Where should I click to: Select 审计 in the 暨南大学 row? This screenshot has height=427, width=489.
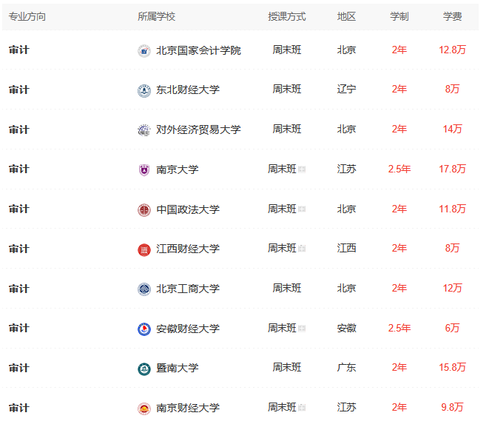[19, 369]
